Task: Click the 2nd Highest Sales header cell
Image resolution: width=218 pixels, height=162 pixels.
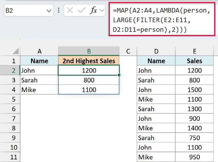Action: (89, 61)
